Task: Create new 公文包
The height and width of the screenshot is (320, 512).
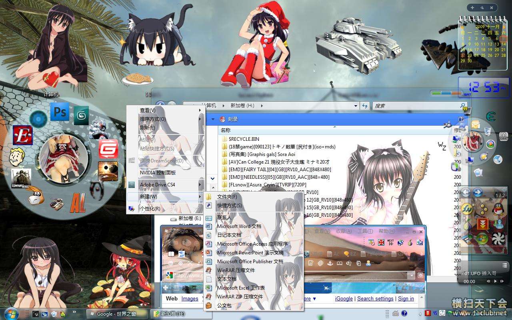Action: tap(254, 305)
